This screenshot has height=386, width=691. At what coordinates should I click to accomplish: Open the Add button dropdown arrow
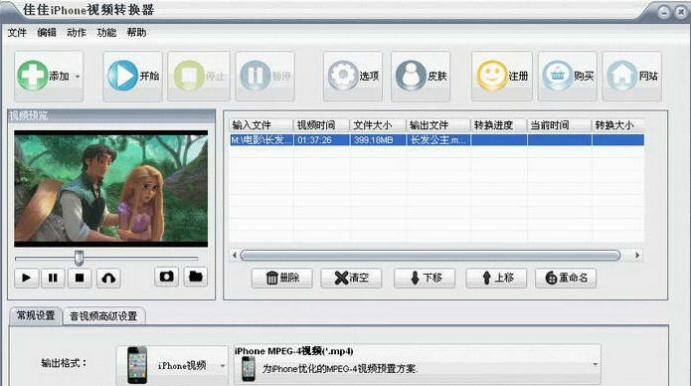point(78,77)
